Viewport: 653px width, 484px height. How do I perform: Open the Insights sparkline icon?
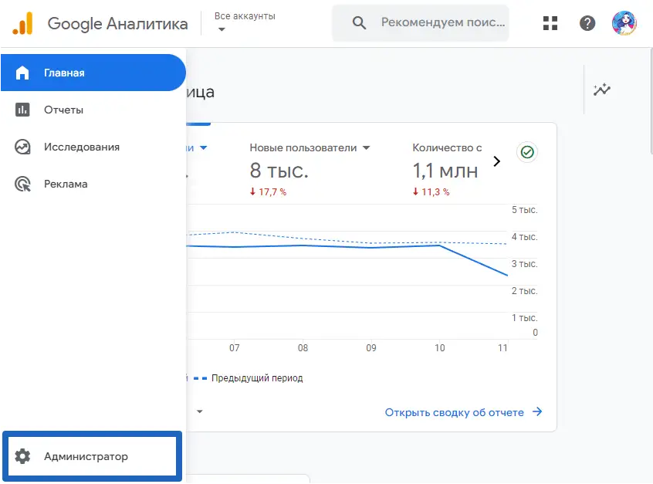tap(602, 90)
